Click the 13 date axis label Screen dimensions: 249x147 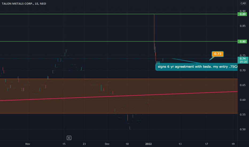(x=180, y=144)
